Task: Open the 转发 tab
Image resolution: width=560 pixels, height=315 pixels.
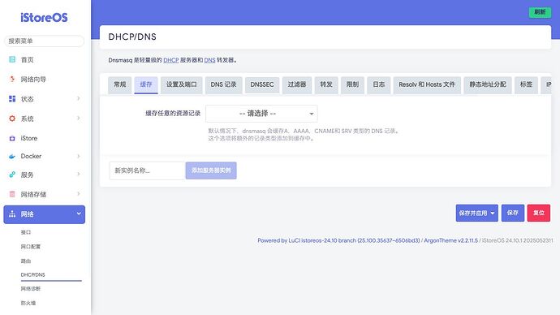Action: point(326,84)
